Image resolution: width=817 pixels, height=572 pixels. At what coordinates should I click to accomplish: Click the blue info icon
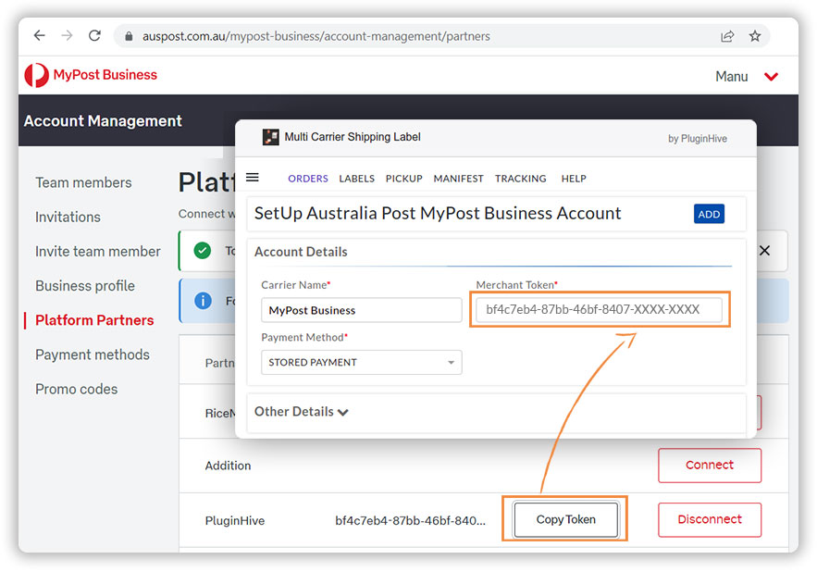(x=203, y=301)
